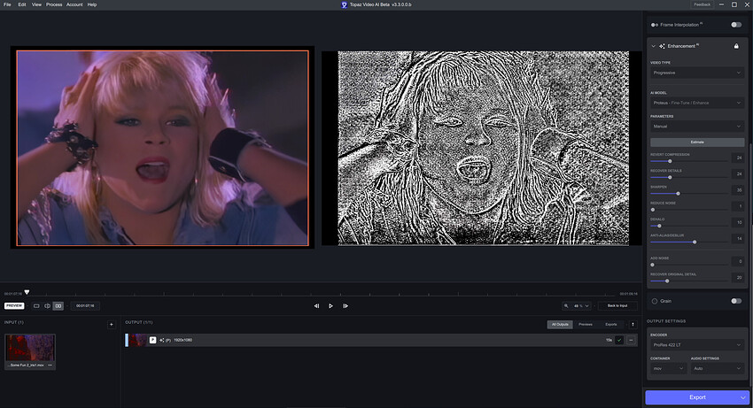Click the output edge-map preview pane

pyautogui.click(x=484, y=148)
